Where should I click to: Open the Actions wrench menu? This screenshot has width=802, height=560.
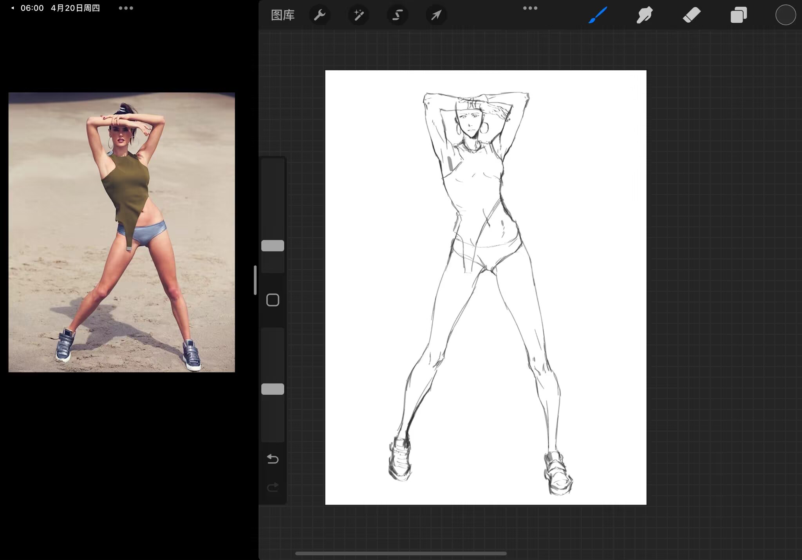(320, 15)
